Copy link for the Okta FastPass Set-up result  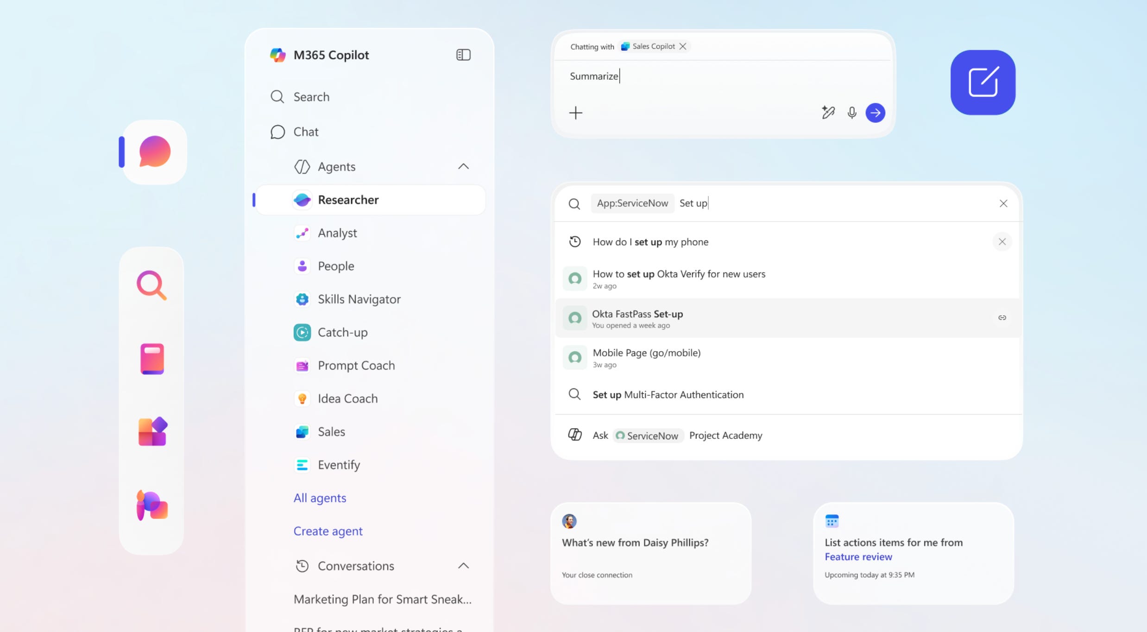(1002, 318)
